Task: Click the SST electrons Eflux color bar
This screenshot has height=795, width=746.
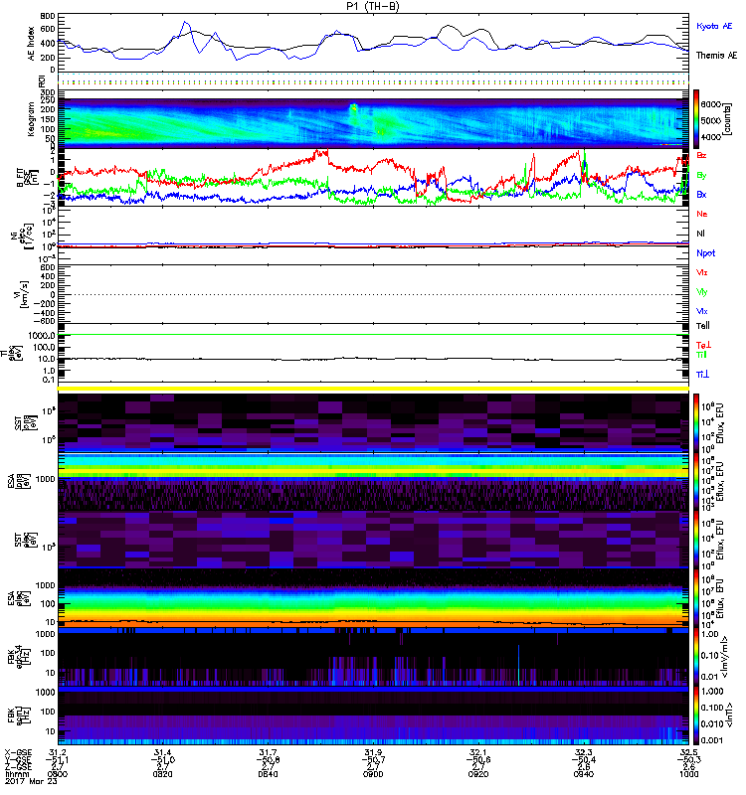Action: point(696,539)
